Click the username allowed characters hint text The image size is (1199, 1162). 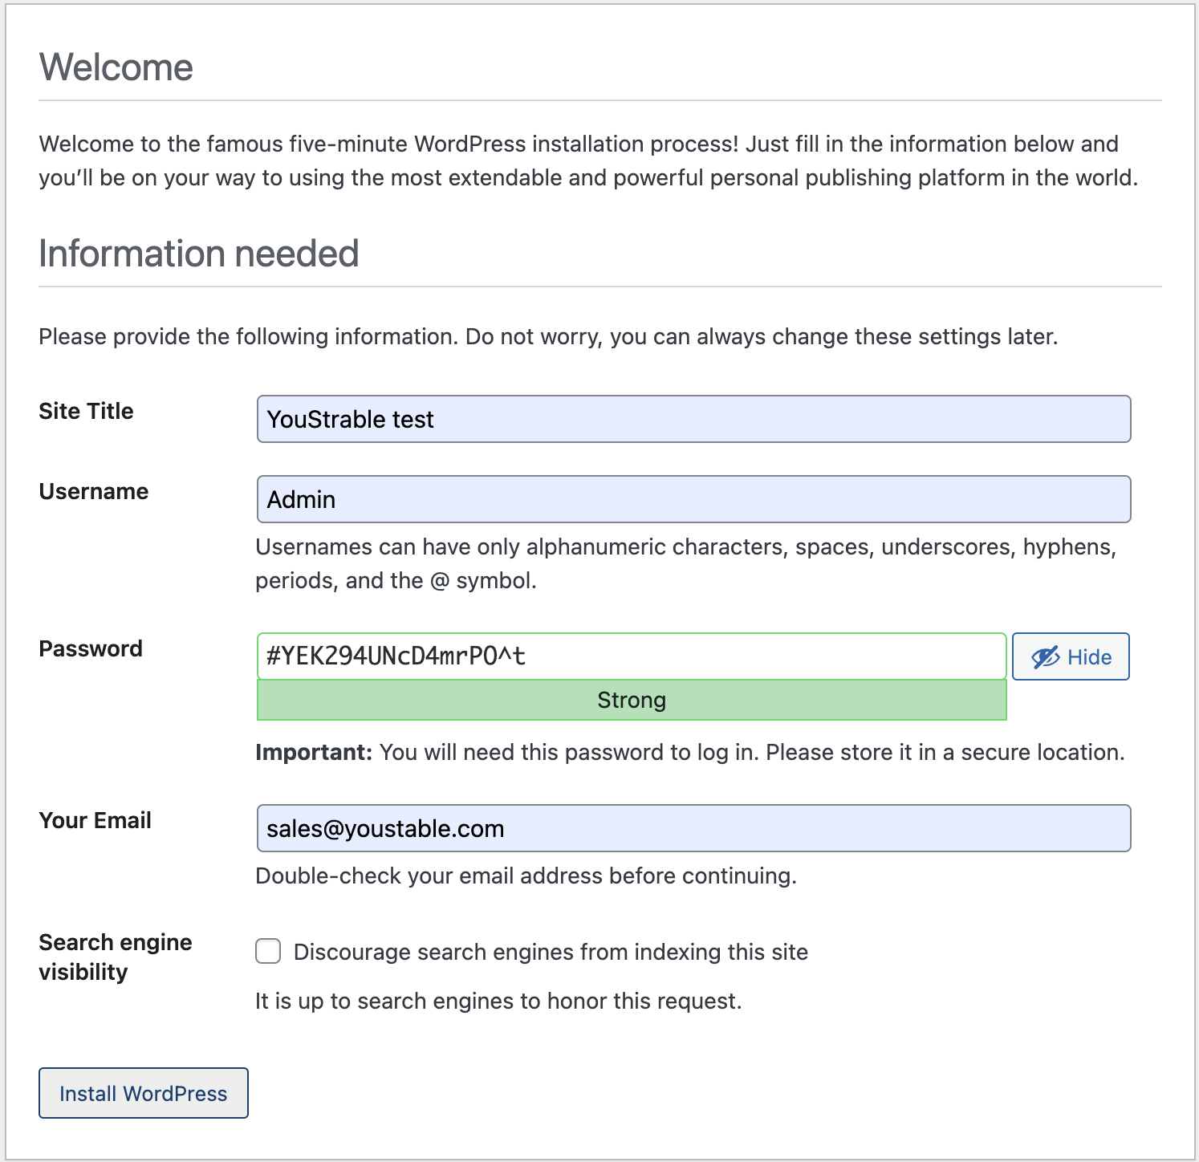(x=685, y=563)
